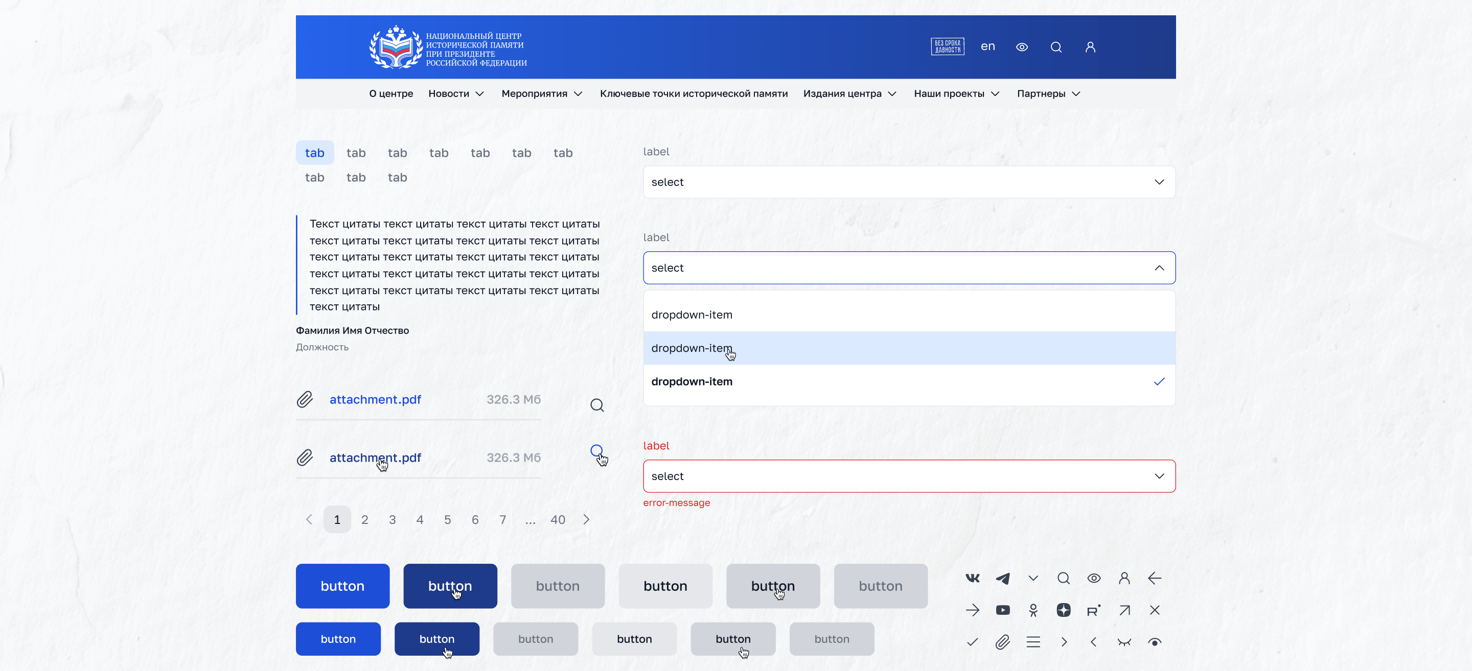1472x671 pixels.
Task: Open Ключевые точки исторической памяти menu item
Action: (693, 93)
